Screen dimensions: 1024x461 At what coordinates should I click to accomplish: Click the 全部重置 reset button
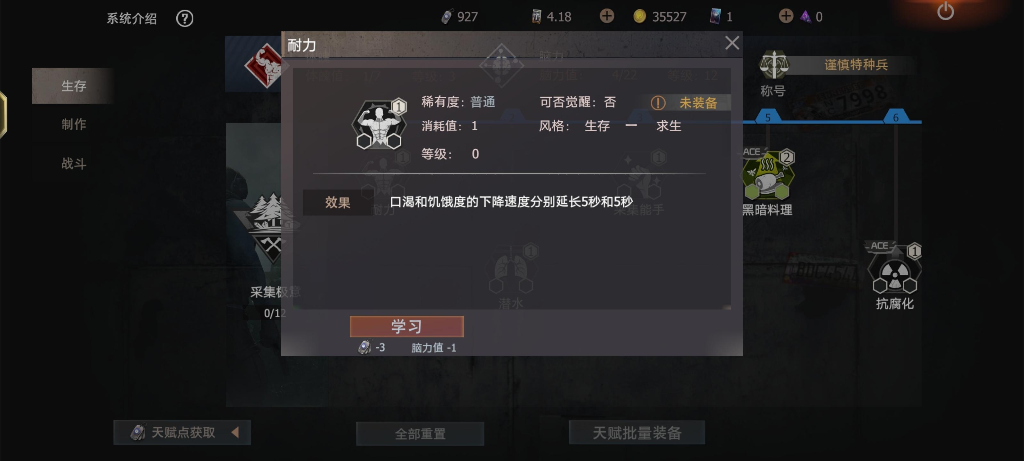tap(420, 433)
